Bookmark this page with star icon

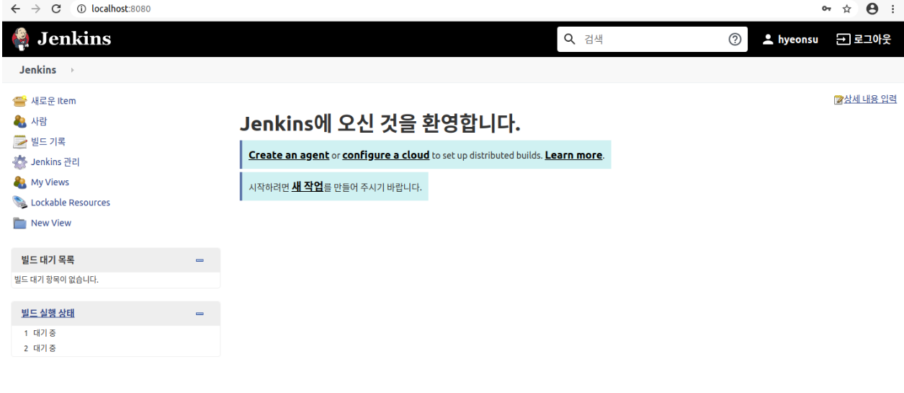[x=847, y=9]
